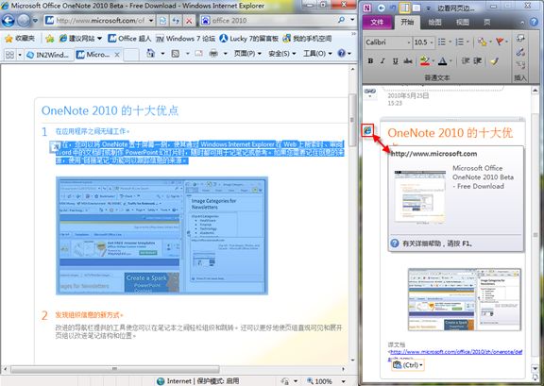Open the search provider dropdown arrow
This screenshot has height=386, width=544.
[x=352, y=20]
